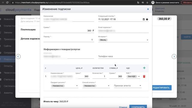Click the Количество field in item row 1
Image resolution: width=192 pixels, height=108 pixels.
(x=99, y=76)
